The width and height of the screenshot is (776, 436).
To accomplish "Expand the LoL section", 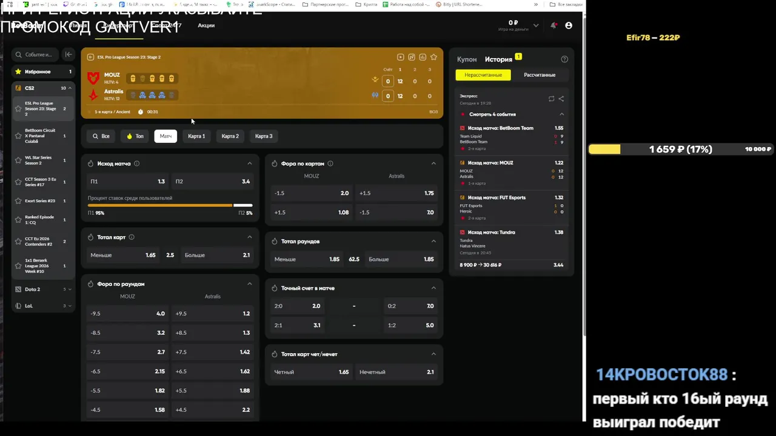I will point(70,306).
